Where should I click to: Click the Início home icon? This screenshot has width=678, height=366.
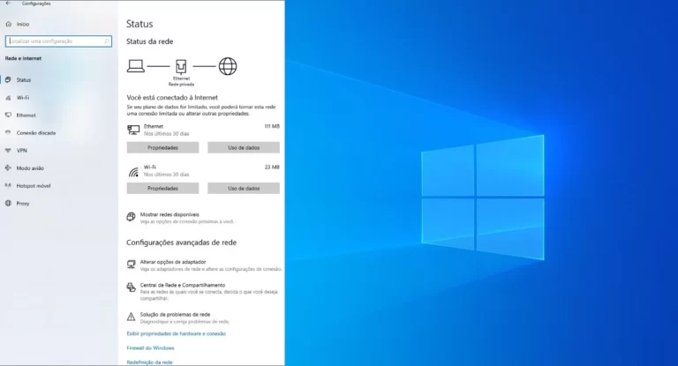point(8,24)
